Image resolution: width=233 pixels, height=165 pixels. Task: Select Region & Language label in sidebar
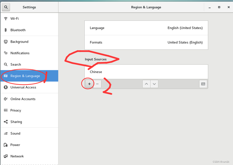[25, 76]
